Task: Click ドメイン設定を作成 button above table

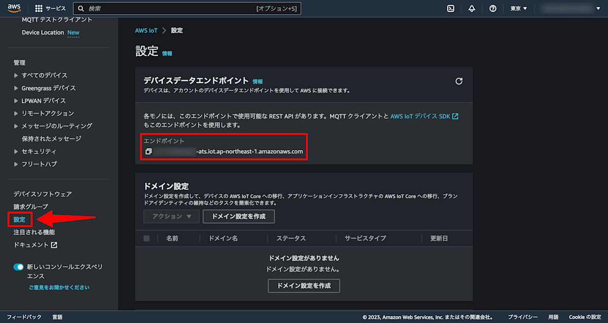Action: click(x=239, y=217)
